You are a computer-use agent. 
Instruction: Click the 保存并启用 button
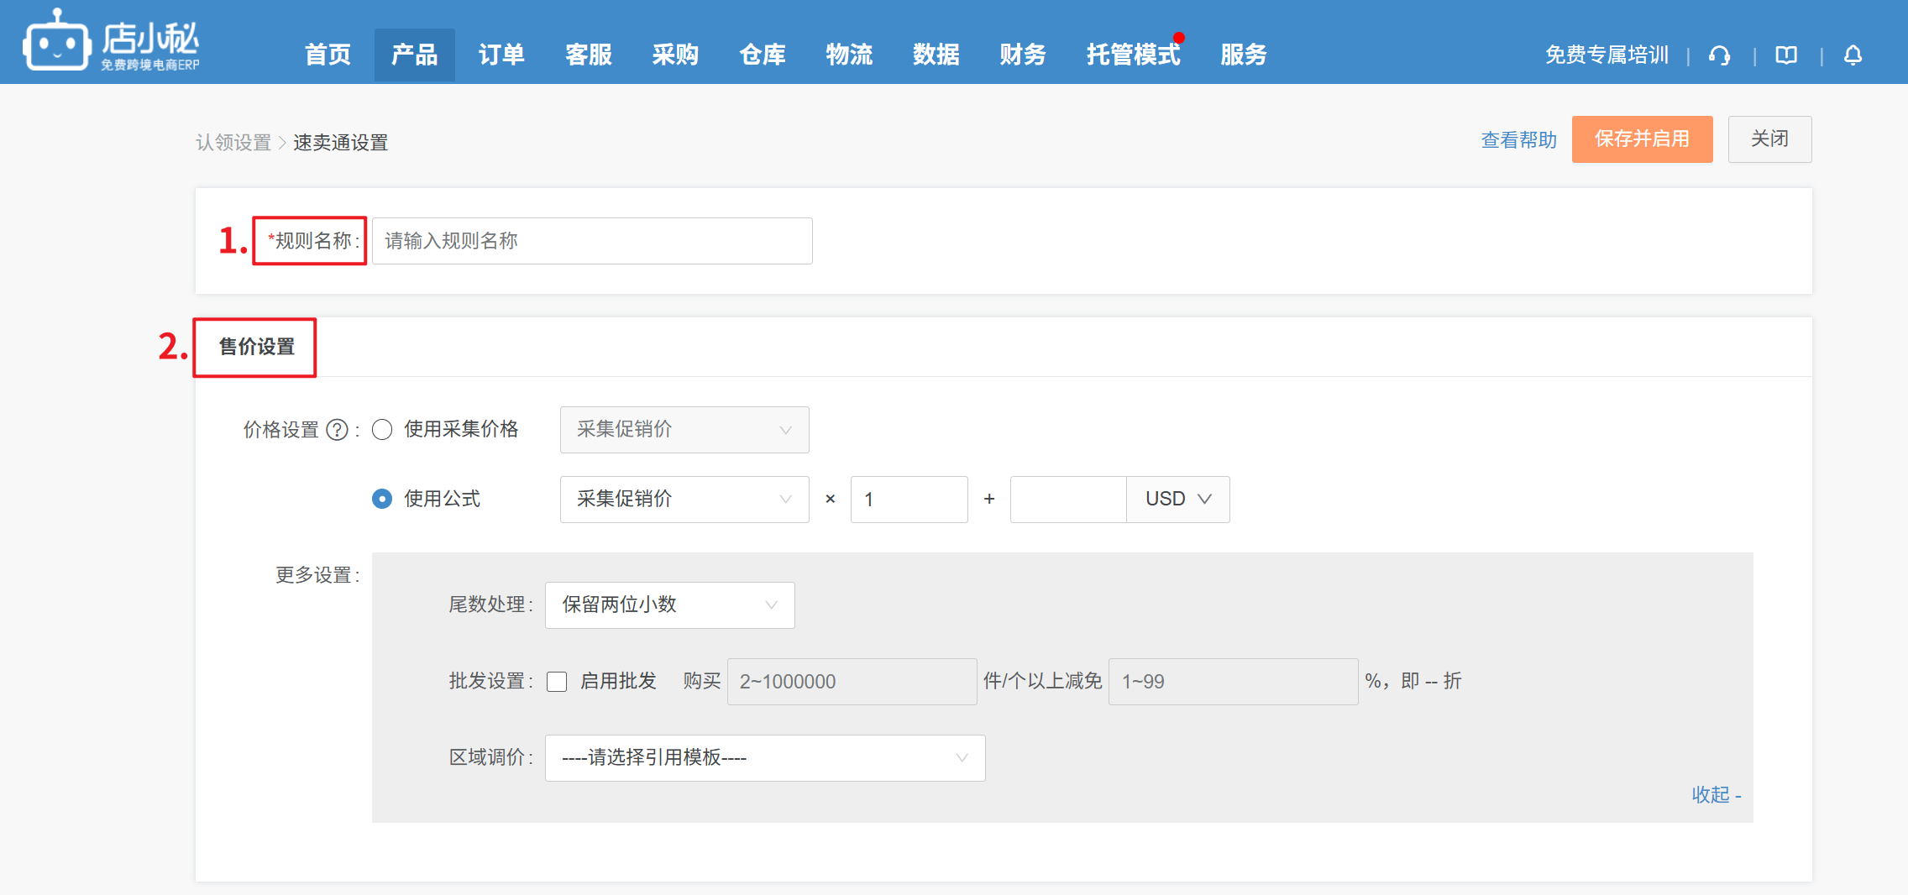click(1642, 139)
